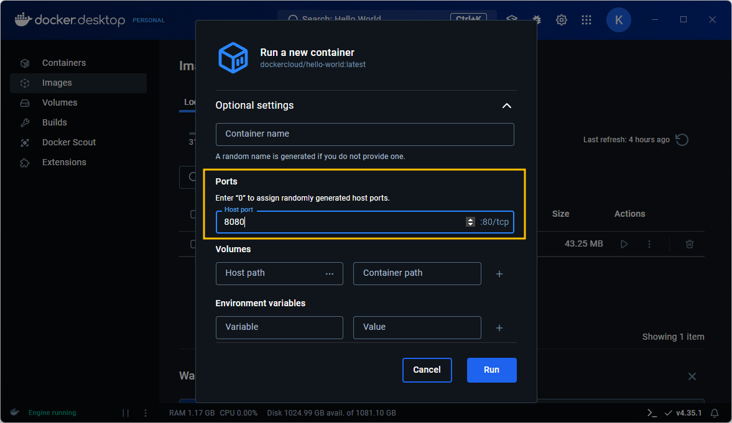Click the PERSONAL plan label
732x423 pixels.
(x=149, y=20)
